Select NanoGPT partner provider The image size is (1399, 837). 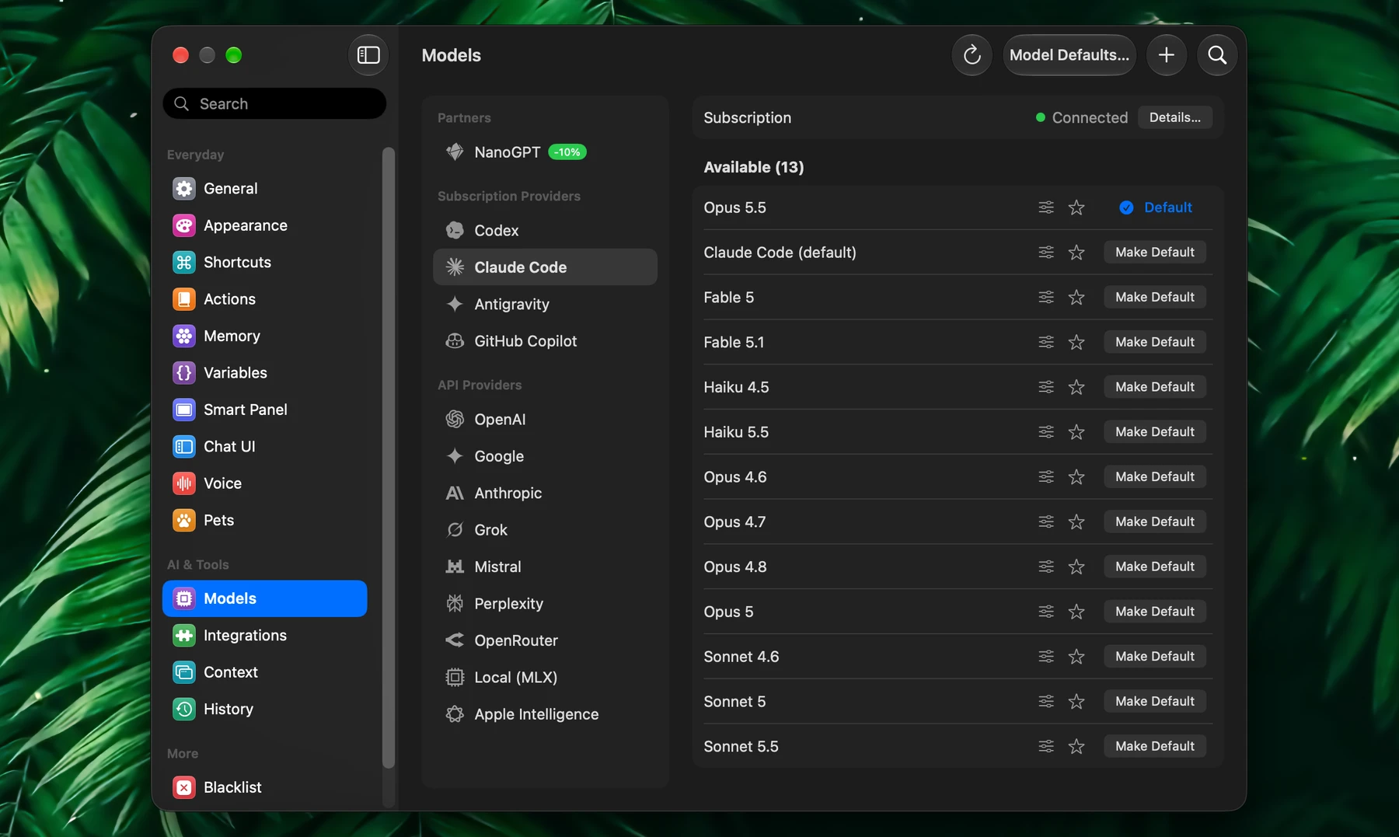point(545,152)
